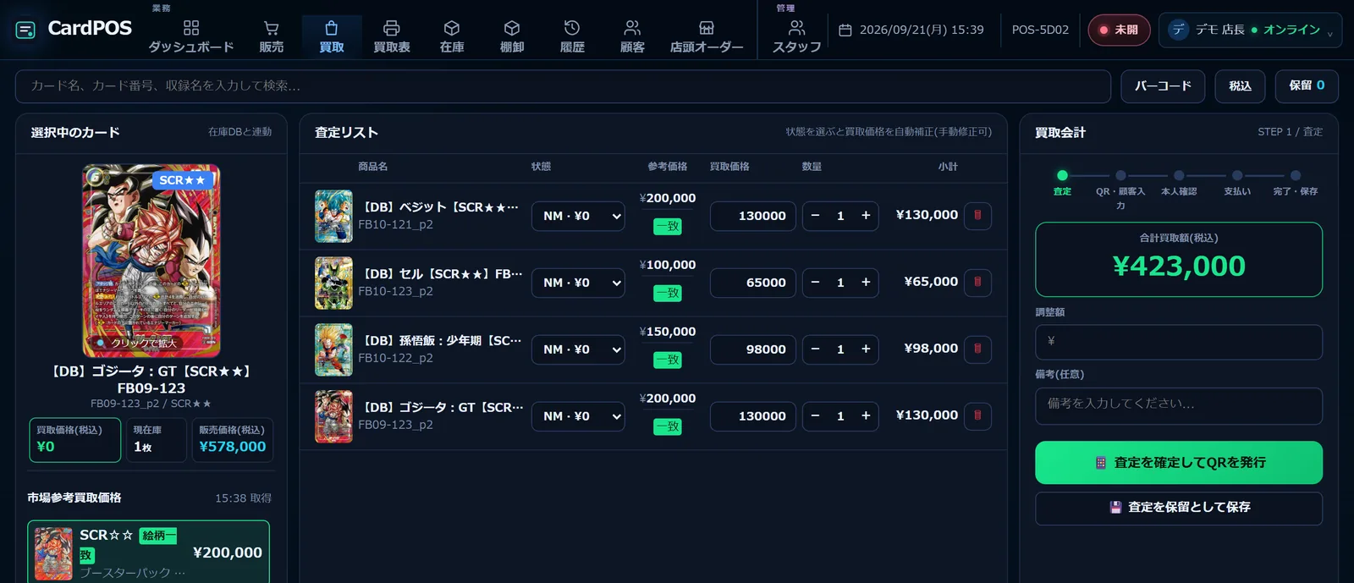Image resolution: width=1354 pixels, height=583 pixels.
Task: Click the 備考 remarks input field
Action: click(1179, 405)
